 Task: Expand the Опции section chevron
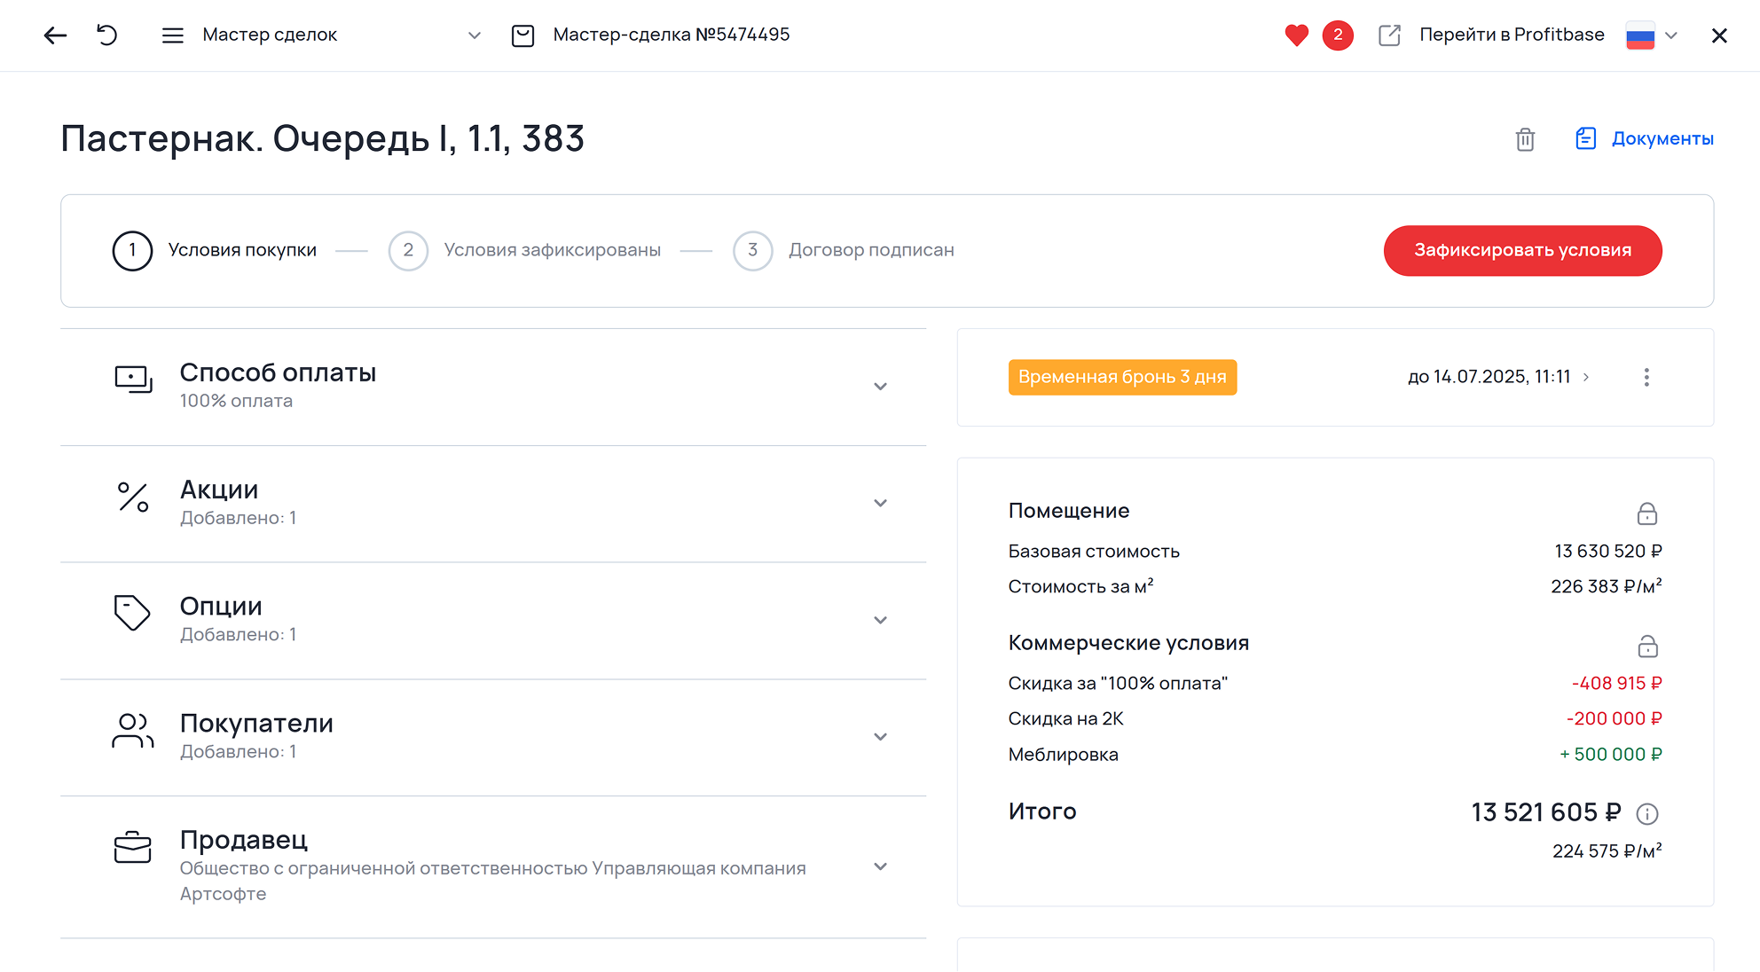(x=880, y=620)
